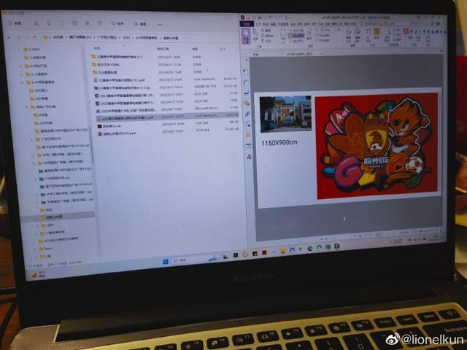Click the Typewriter T icon in PDF ribbon
467x350 pixels.
point(368,34)
